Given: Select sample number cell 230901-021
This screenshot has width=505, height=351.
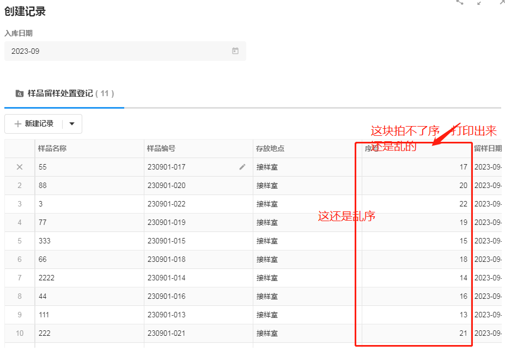Looking at the screenshot, I should 198,333.
